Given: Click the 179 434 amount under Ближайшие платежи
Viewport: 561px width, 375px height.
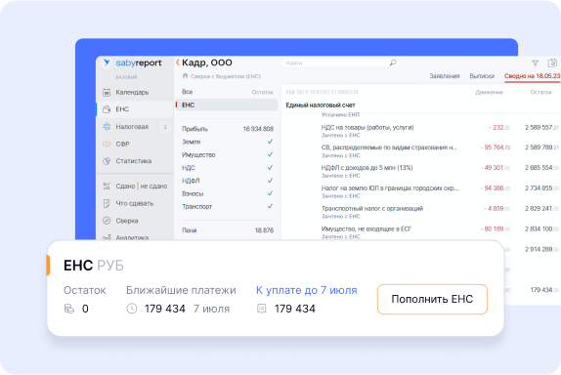Looking at the screenshot, I should pos(165,309).
